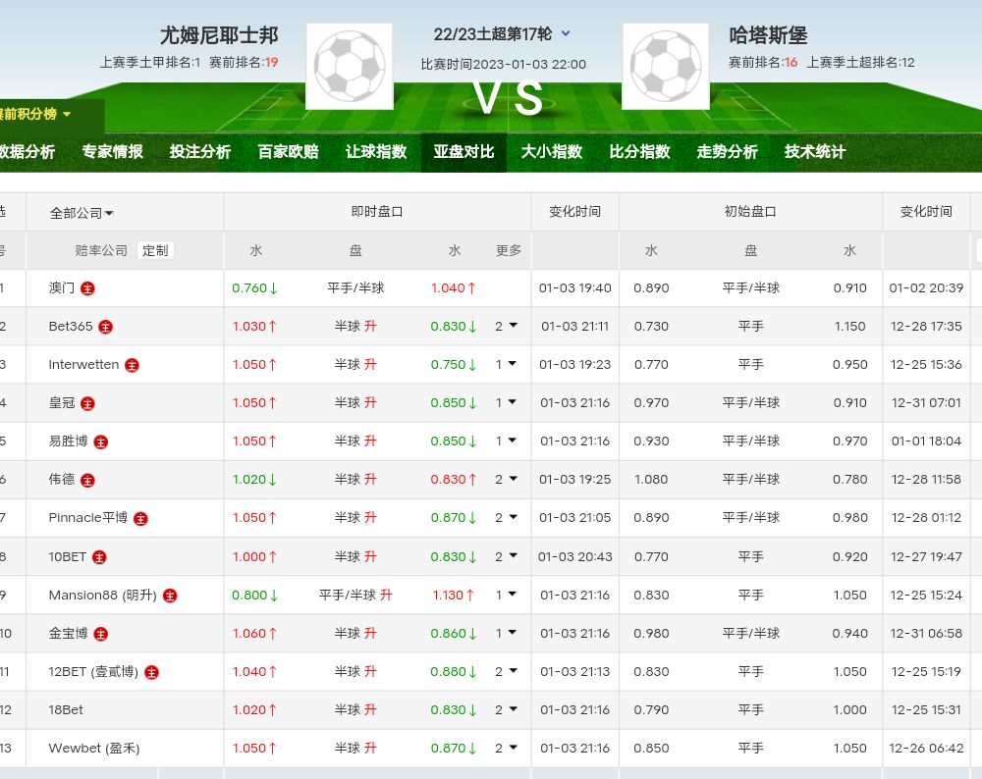
Task: Click the red 主 badge beside Interwetten
Action: (133, 365)
